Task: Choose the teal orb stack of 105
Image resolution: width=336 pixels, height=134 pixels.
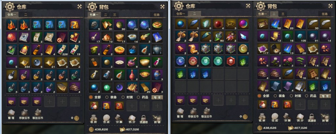Action: point(300,36)
